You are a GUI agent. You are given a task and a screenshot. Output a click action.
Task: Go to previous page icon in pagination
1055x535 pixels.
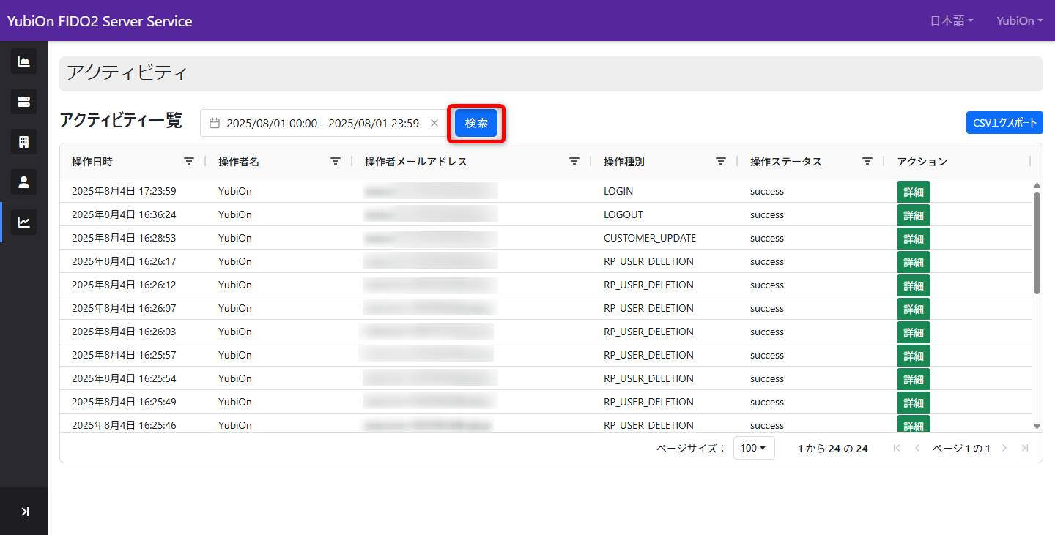(917, 448)
